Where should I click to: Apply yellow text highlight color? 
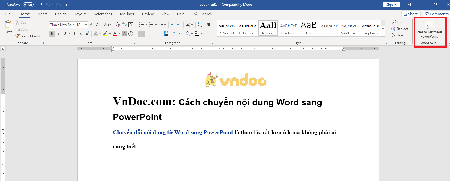[x=105, y=34]
